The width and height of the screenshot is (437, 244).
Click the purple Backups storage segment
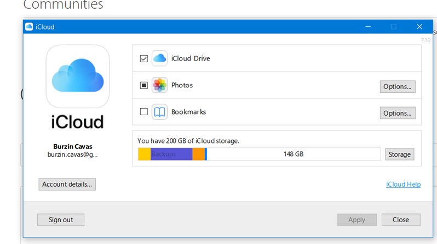pyautogui.click(x=171, y=154)
